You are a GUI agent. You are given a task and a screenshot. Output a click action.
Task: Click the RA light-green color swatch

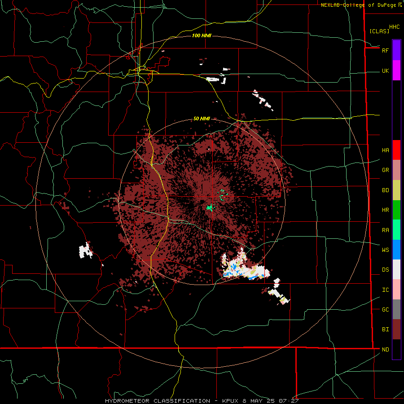coord(396,230)
